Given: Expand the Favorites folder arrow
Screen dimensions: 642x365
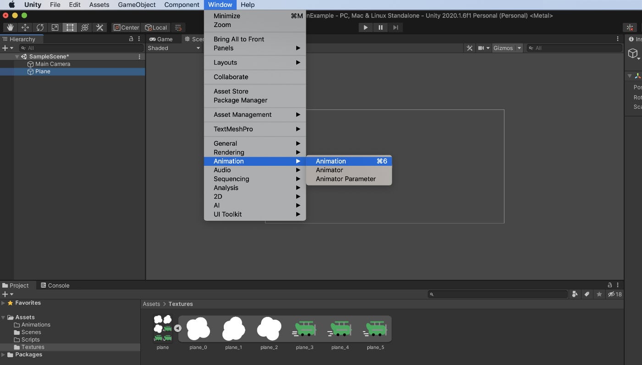Looking at the screenshot, I should [4, 303].
